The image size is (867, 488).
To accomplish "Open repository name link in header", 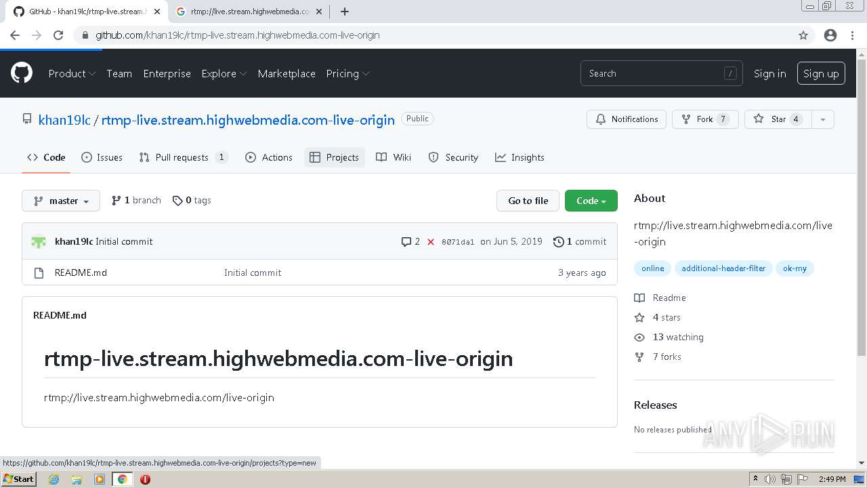I will pos(248,120).
